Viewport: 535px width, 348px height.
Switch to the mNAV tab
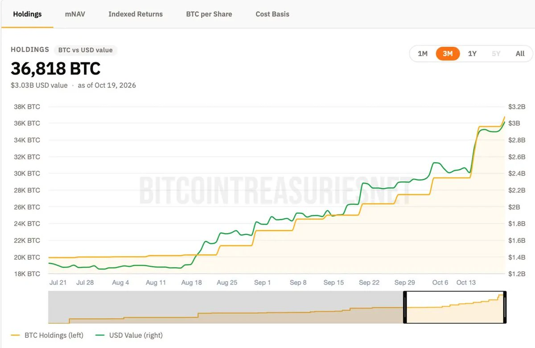click(75, 14)
